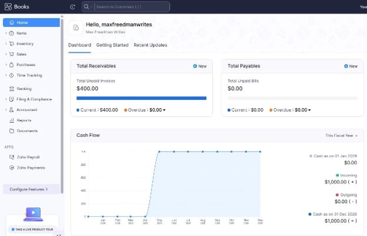Click the search magnifier icon
Viewport: 367px width, 236px height.
(86, 6)
